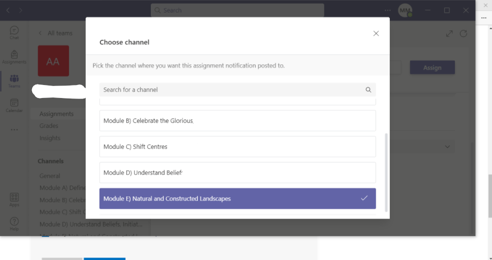Screen dimensions: 492x260
Task: Click the search magnifier in channel search
Action: (x=368, y=90)
